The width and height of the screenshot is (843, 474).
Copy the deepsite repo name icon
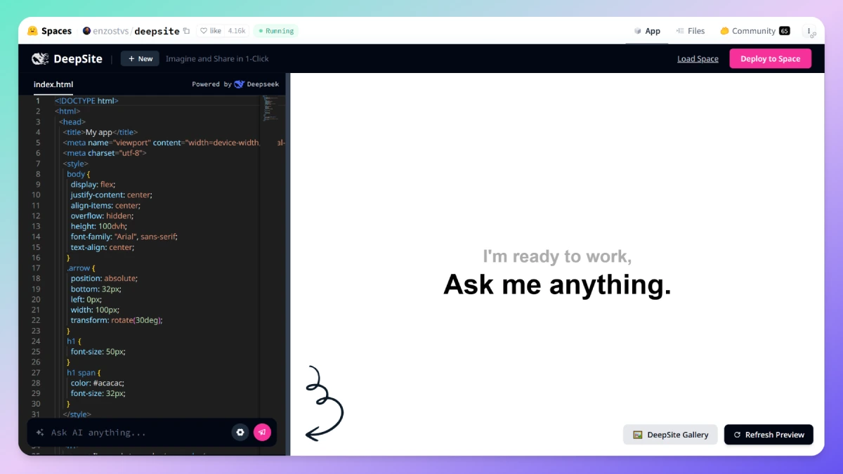coord(186,31)
